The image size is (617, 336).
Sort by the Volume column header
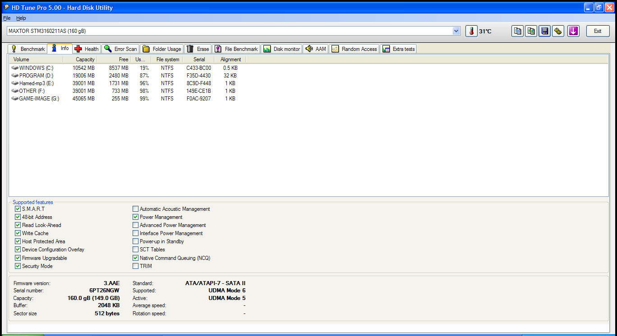[36, 59]
